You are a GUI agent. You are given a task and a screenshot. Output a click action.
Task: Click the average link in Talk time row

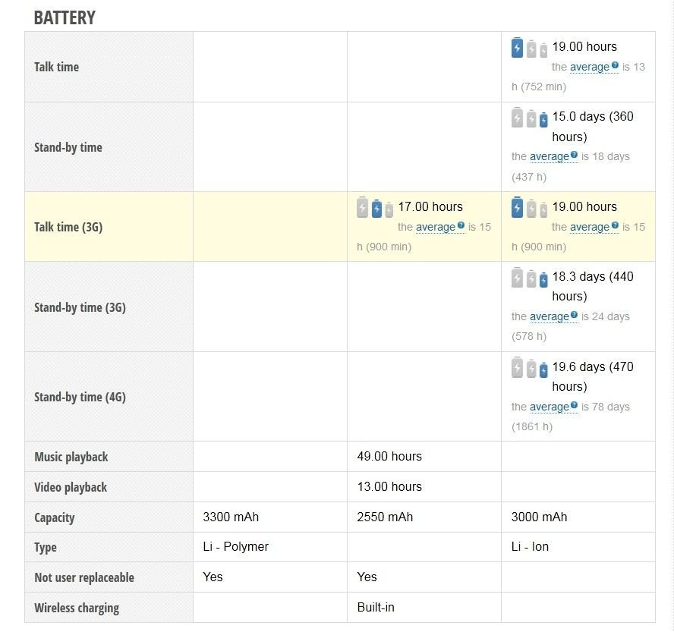pyautogui.click(x=589, y=67)
